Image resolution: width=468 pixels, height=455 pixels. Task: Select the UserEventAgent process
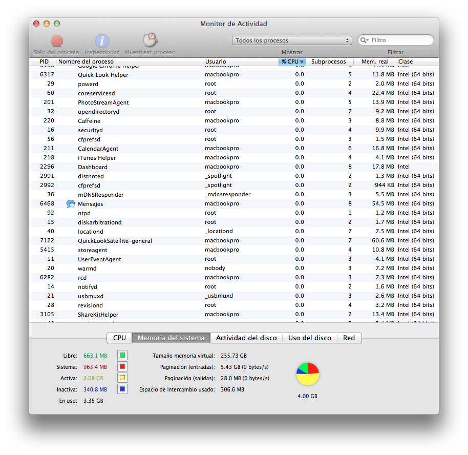(234, 259)
